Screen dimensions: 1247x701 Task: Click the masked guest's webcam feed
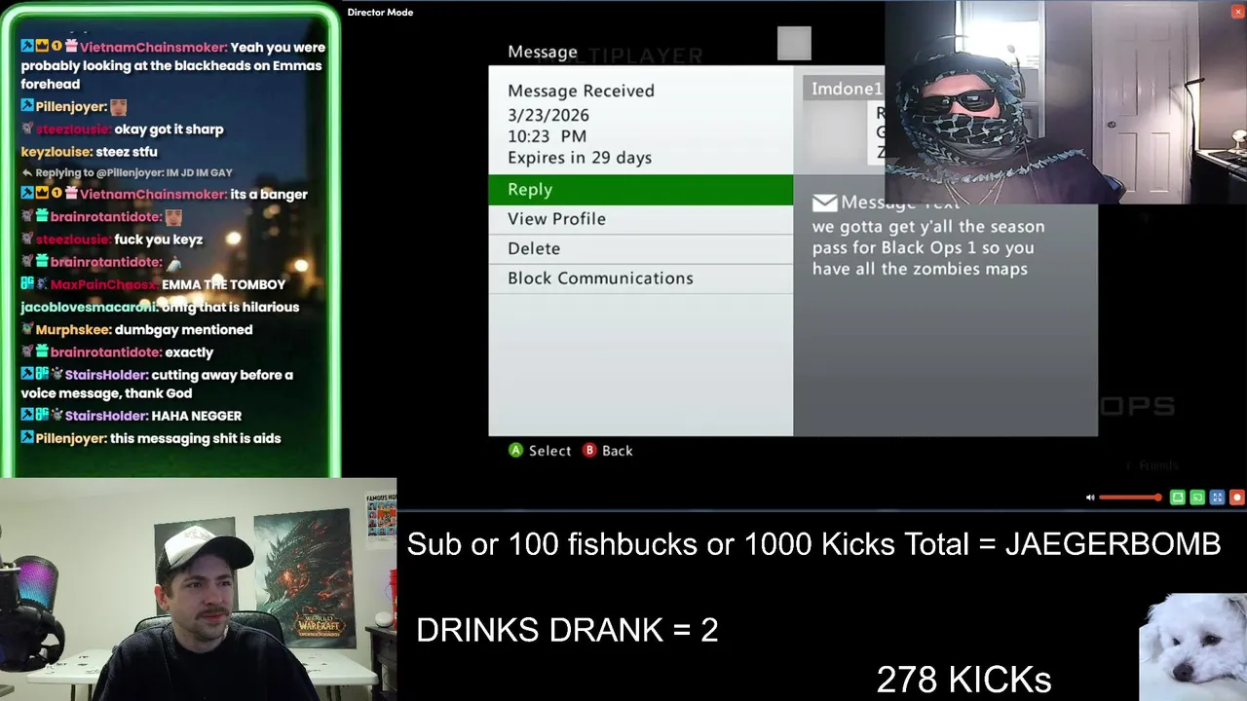1065,102
